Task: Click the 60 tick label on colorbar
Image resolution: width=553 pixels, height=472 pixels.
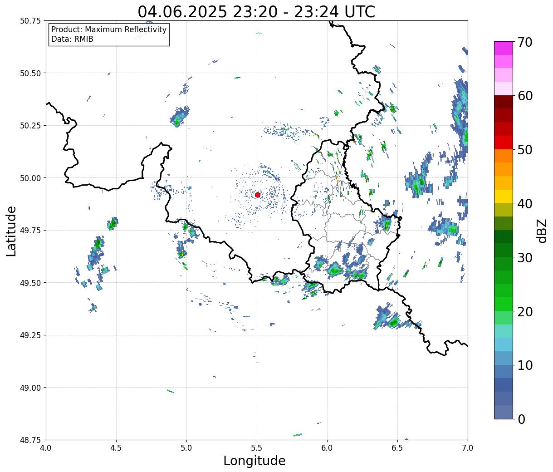Action: tap(525, 96)
